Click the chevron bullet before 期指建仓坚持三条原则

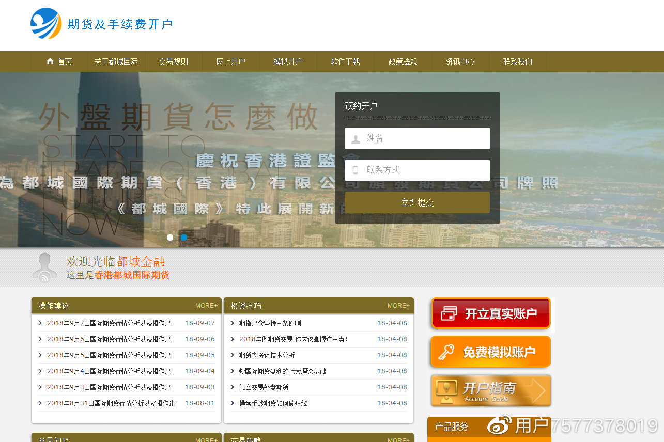click(x=233, y=323)
